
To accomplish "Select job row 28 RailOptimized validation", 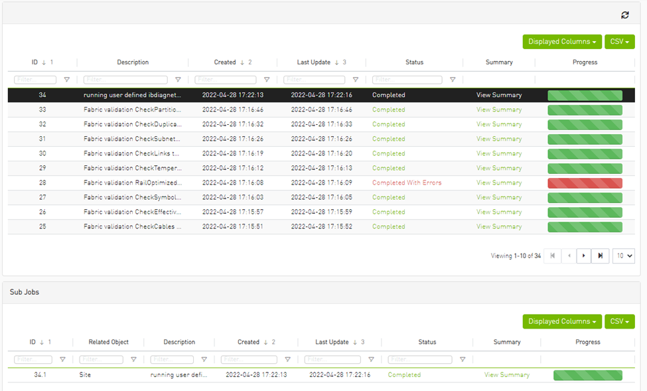I will coord(133,183).
